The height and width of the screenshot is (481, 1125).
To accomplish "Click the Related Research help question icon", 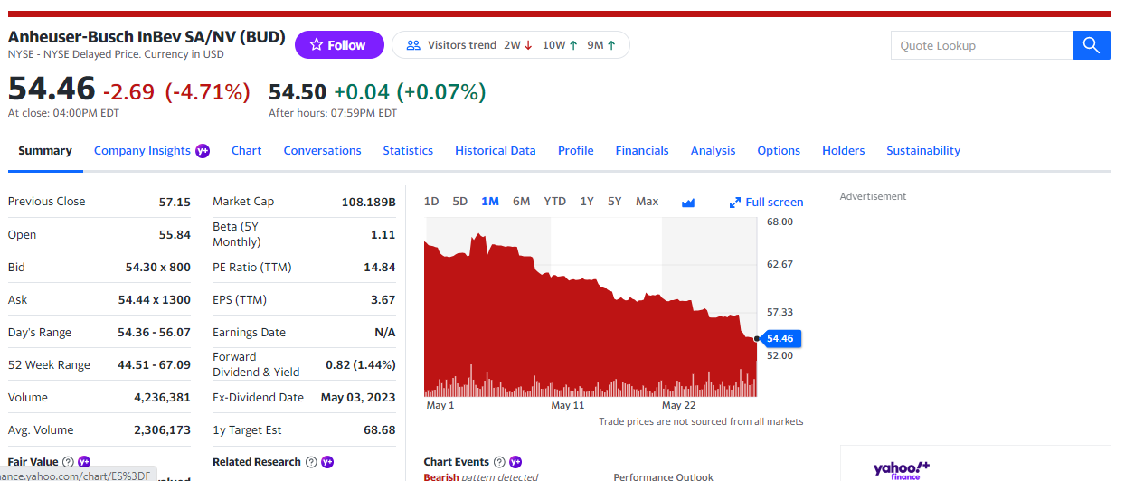I will [311, 462].
